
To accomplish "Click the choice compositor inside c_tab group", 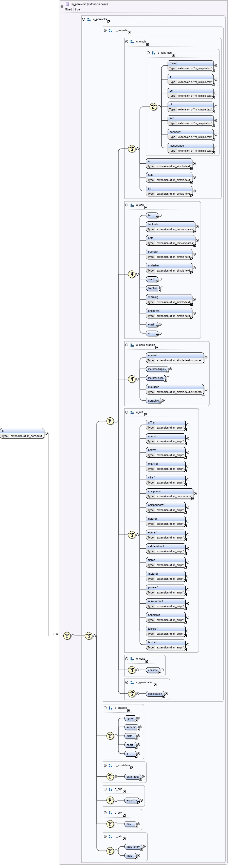I will (x=110, y=850).
